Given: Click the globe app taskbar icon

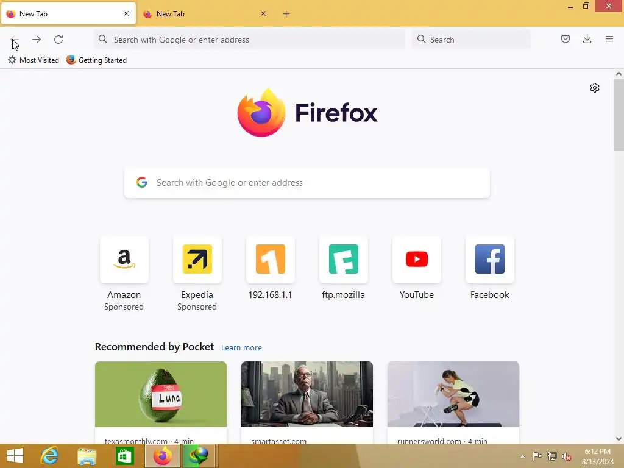Looking at the screenshot, I should pos(199,456).
